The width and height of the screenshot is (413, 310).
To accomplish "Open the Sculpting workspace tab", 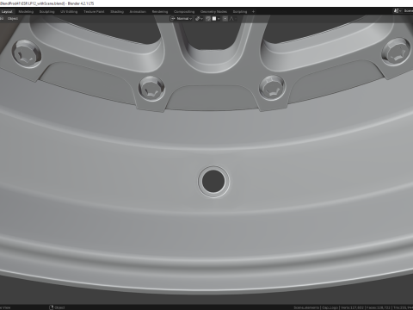I will 46,11.
